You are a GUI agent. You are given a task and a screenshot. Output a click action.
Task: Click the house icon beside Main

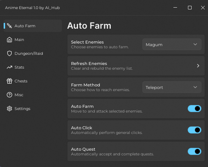pos(9,40)
